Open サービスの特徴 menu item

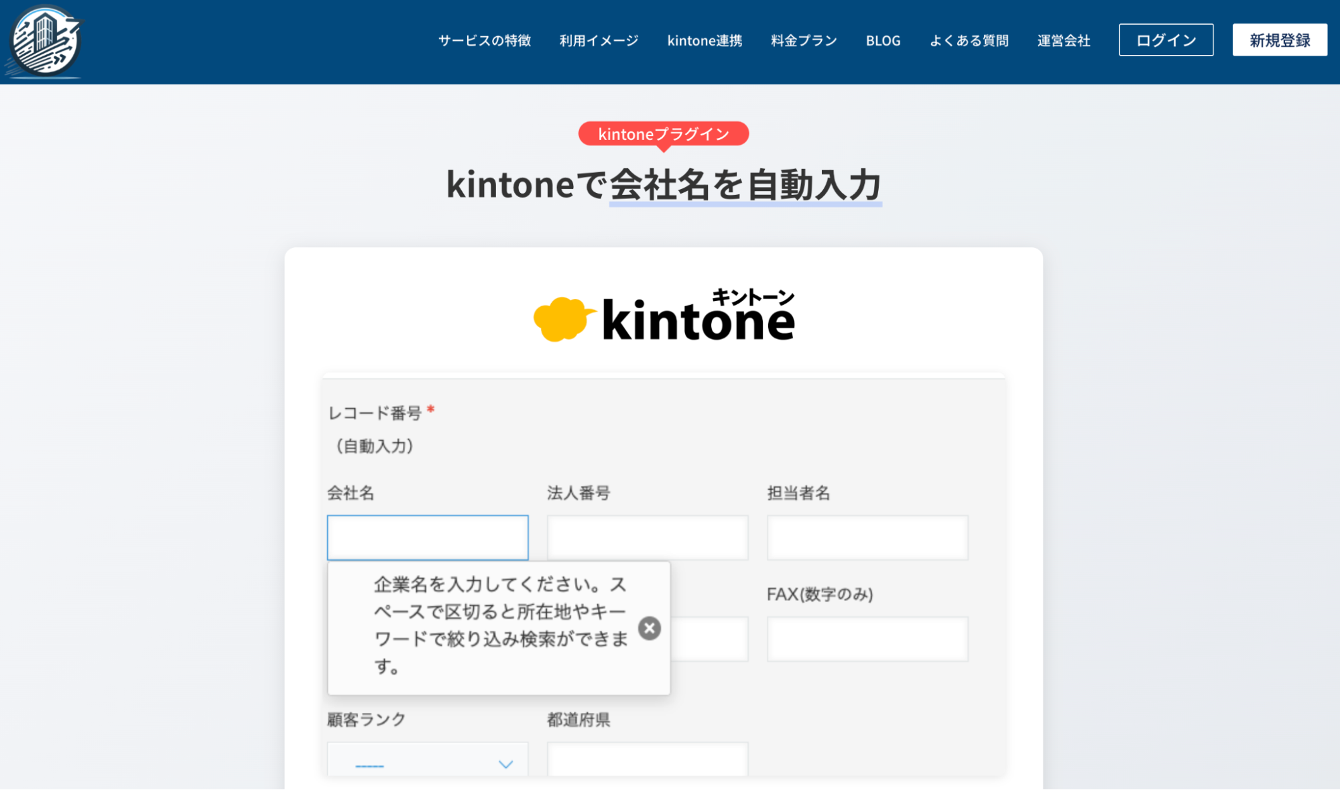pos(484,41)
